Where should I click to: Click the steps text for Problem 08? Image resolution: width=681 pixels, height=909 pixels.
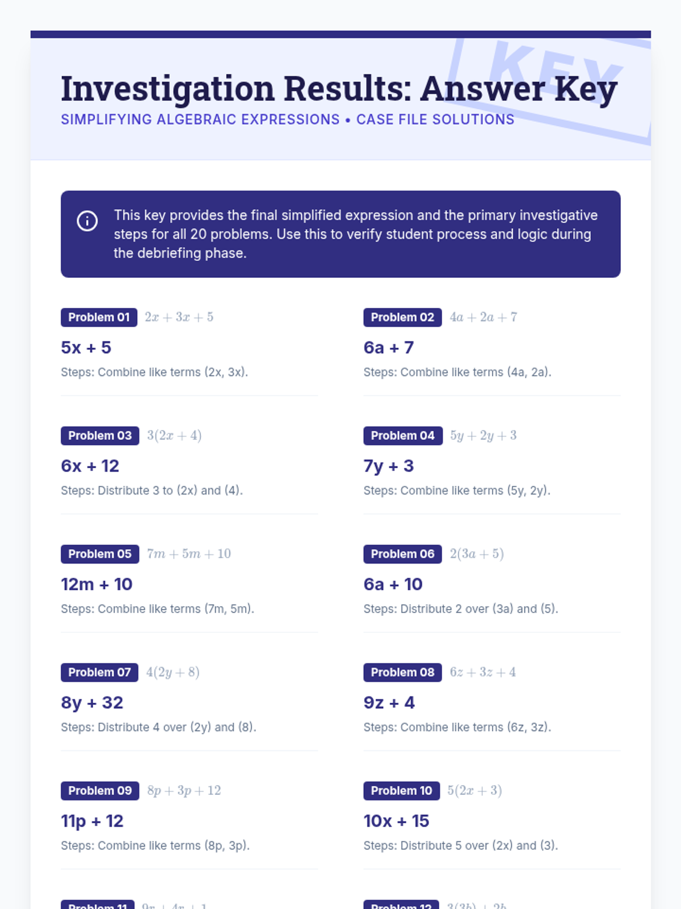coord(457,727)
